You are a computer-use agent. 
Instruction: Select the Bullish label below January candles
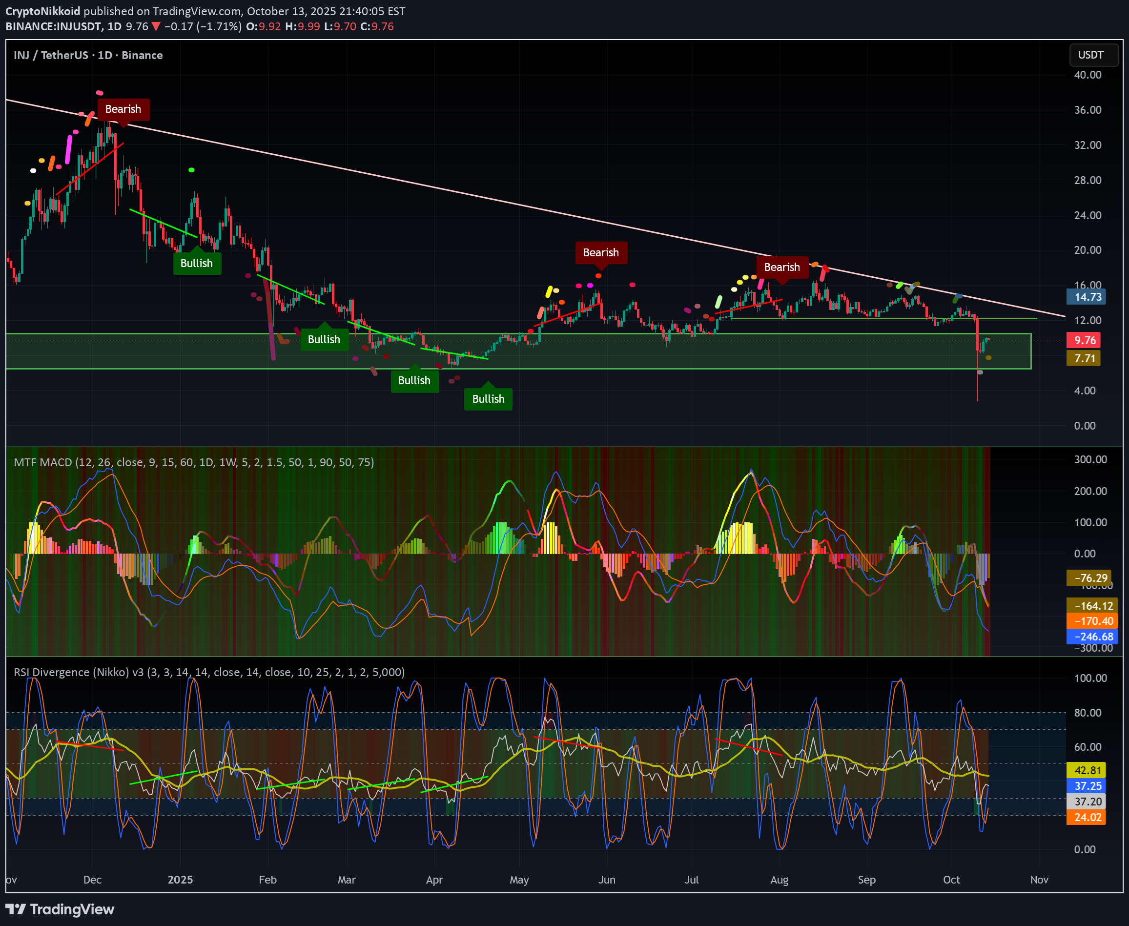coord(197,264)
